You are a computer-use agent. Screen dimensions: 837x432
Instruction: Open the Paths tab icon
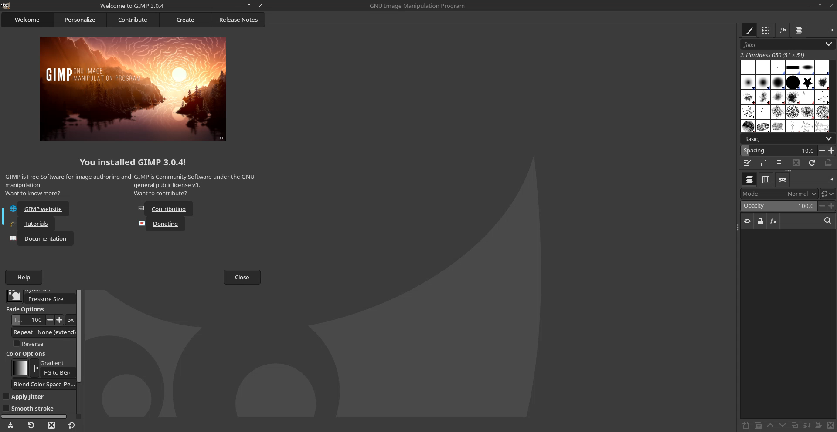point(783,180)
